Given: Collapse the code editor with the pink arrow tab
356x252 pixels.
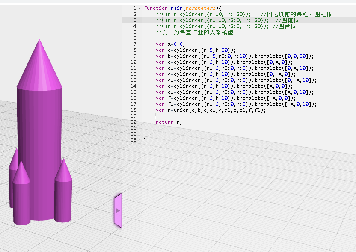Looking at the screenshot, I should click(x=118, y=210).
